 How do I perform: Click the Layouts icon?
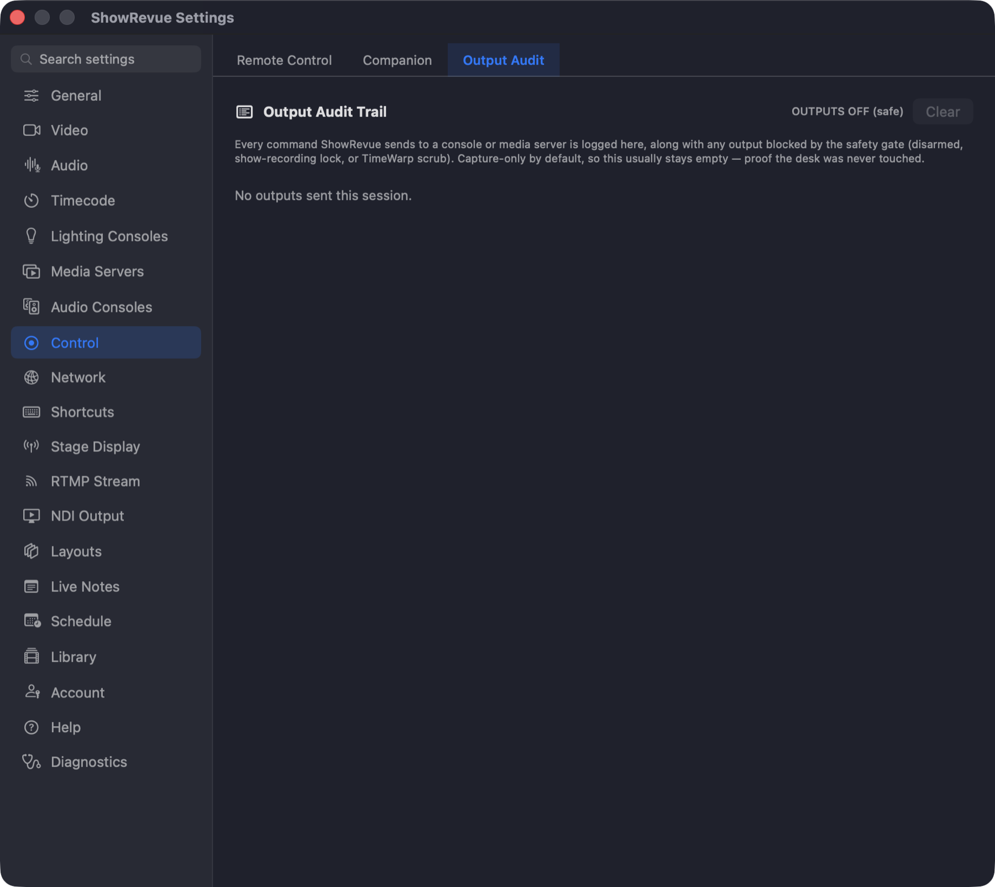32,551
